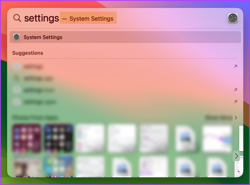Image resolution: width=250 pixels, height=185 pixels.
Task: Click the arrow on the last blurred suggestion
Action: [235, 102]
